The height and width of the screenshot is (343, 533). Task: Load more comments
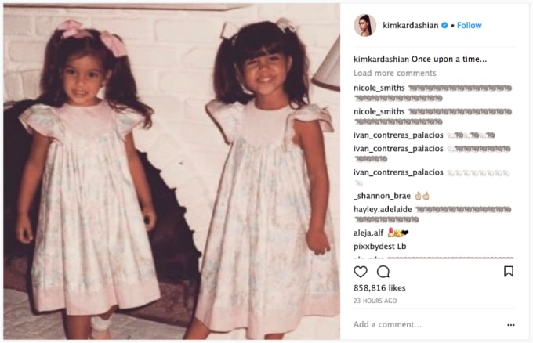394,73
